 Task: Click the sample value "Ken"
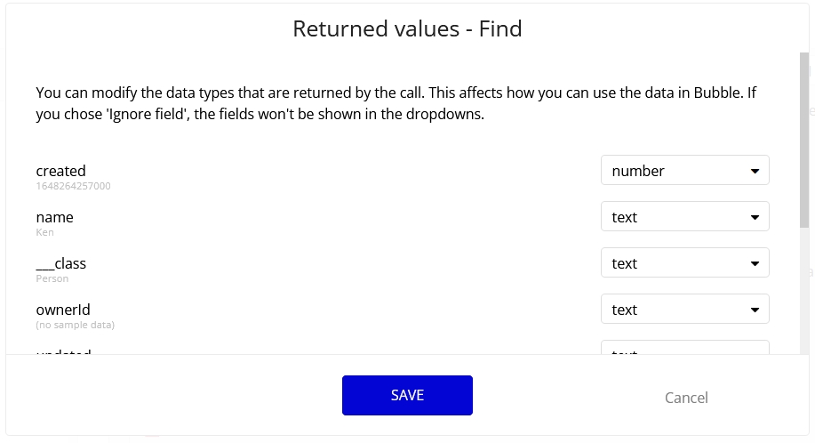pos(44,232)
